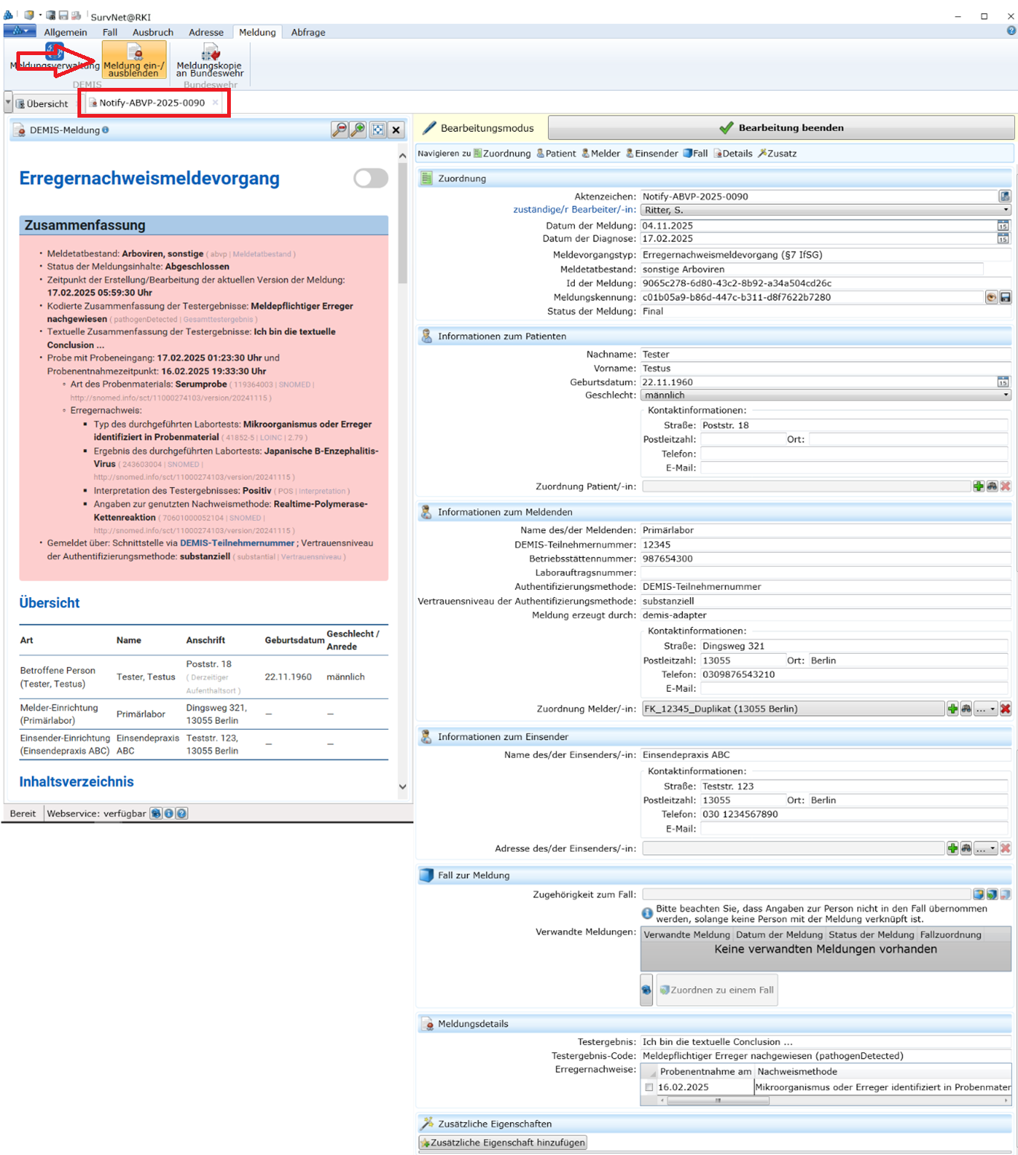Zoom out the DEMIS-Meldung preview
This screenshot has height=1155, width=1018.
(x=340, y=130)
